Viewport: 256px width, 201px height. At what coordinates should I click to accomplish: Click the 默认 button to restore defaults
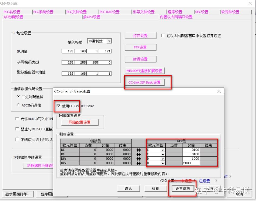[x=128, y=189]
